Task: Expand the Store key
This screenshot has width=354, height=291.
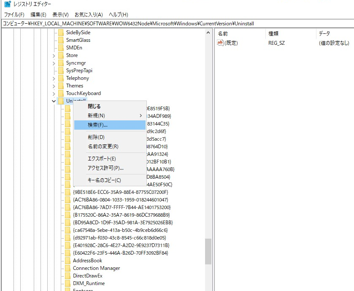Action: coord(54,56)
